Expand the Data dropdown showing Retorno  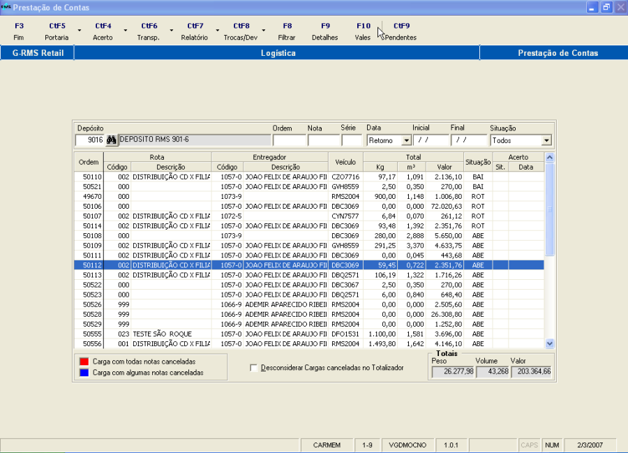click(x=406, y=140)
